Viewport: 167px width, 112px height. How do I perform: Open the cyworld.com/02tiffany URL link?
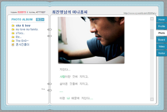click(x=140, y=13)
